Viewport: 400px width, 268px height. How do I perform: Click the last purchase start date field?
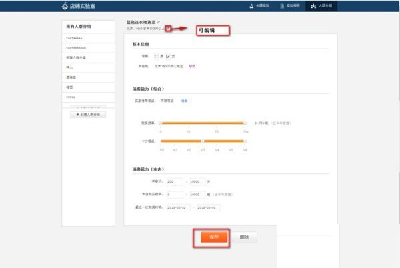coord(179,207)
